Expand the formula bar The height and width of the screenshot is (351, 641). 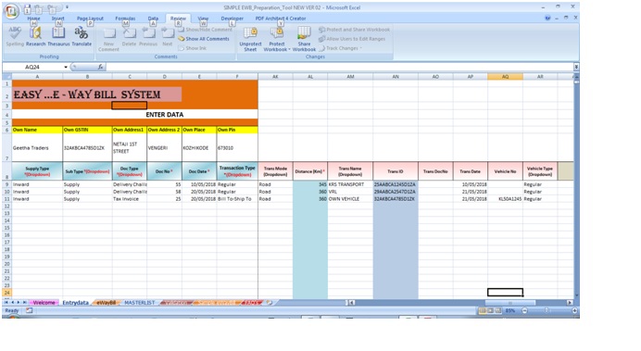pos(575,67)
